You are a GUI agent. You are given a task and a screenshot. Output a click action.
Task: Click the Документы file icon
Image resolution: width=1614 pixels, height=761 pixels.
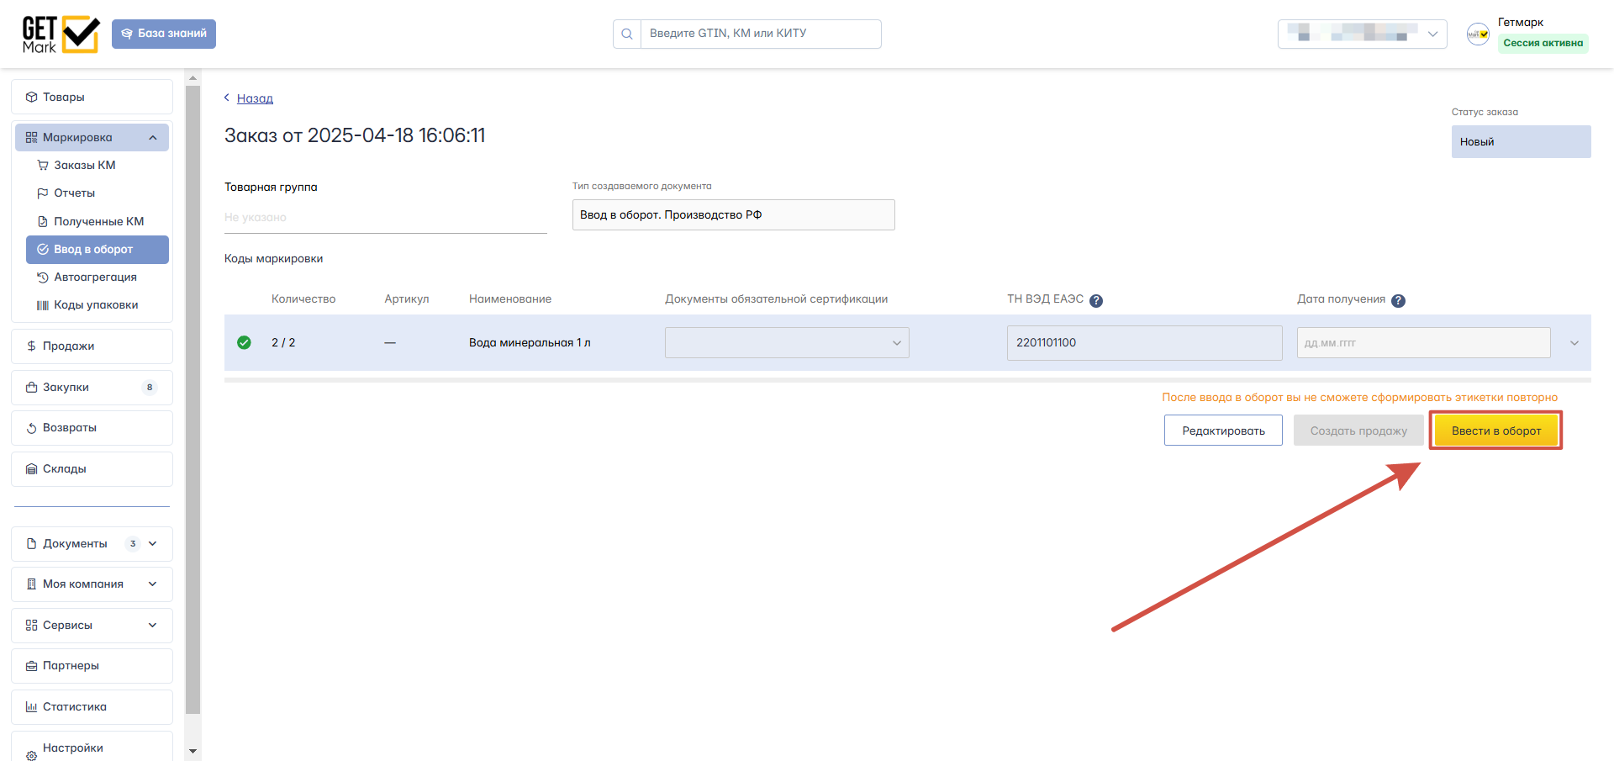(x=31, y=544)
